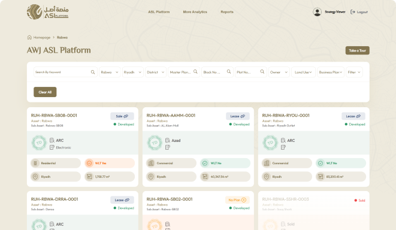Click the Electronic deed icon on SB08 card

pos(52,147)
